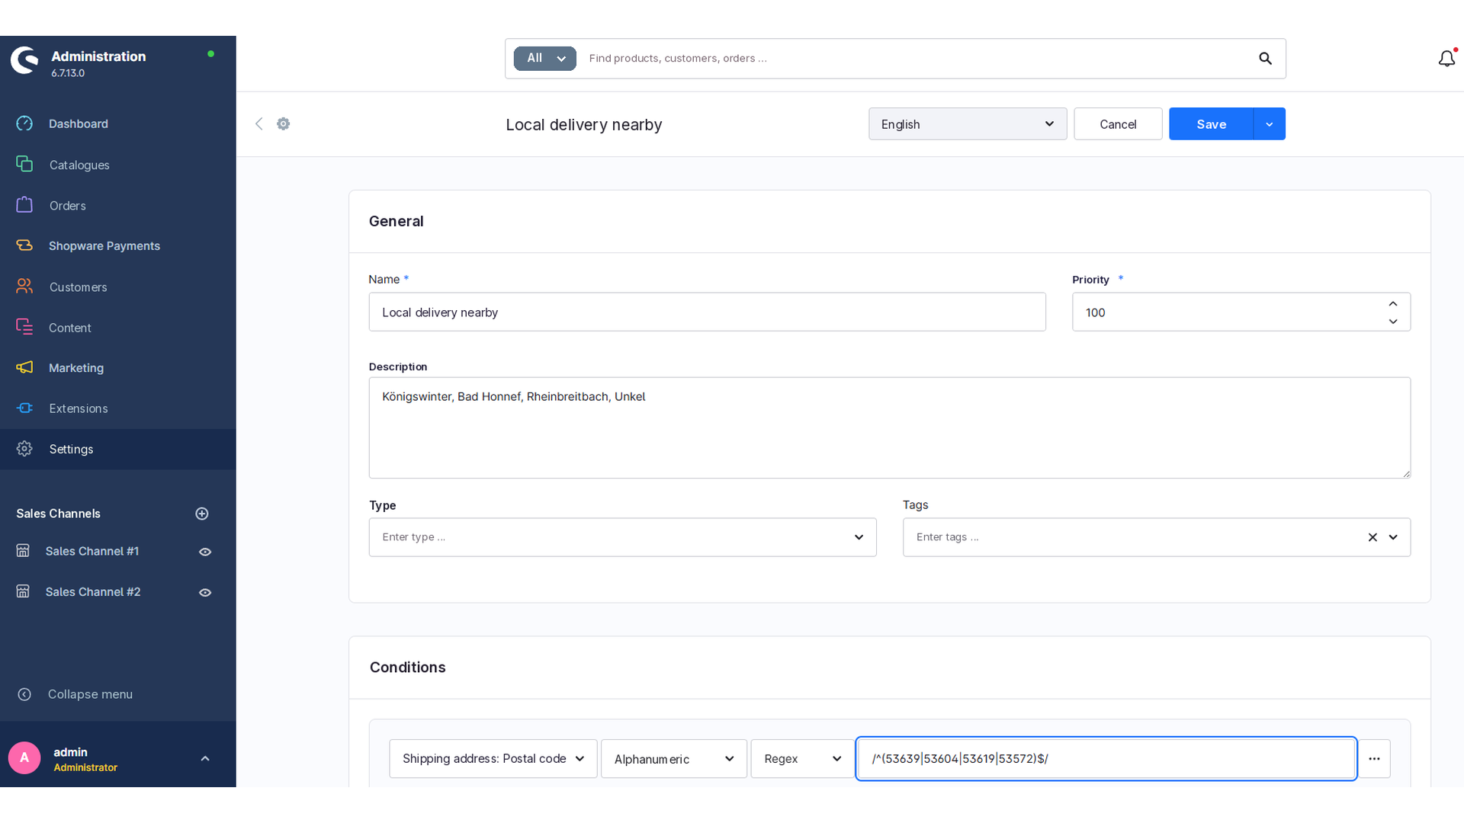Click the Cancel button

(1118, 123)
